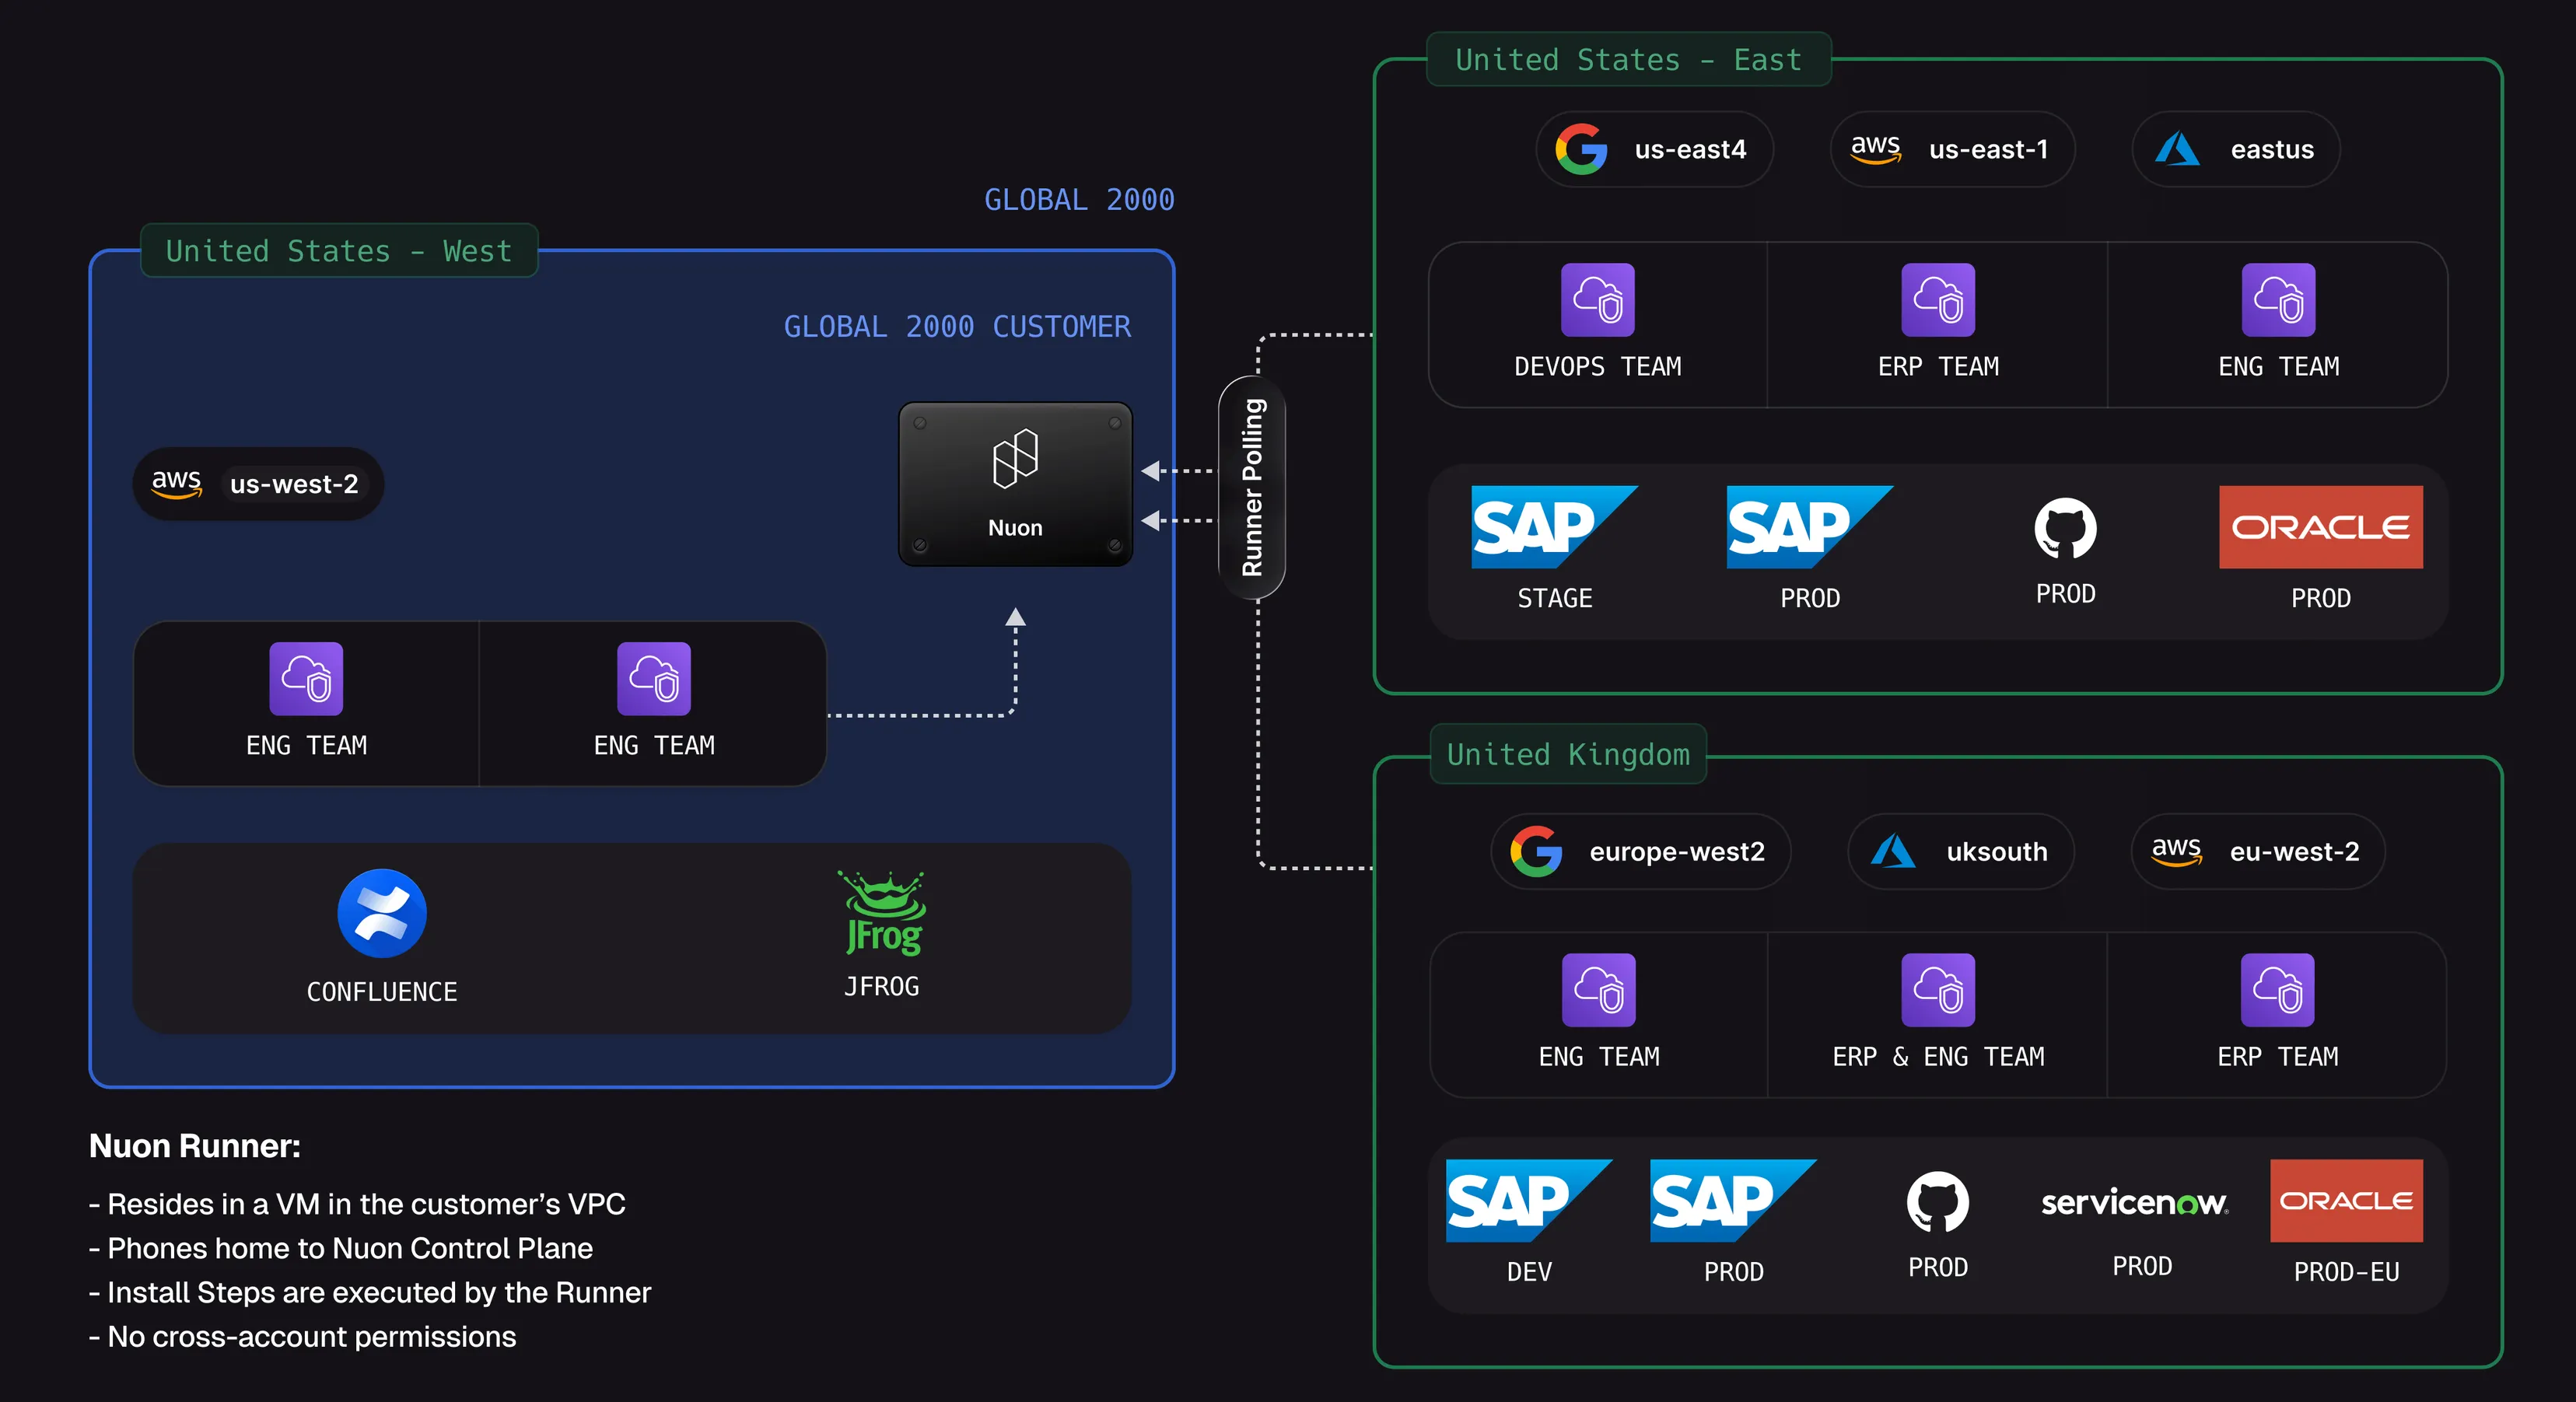
Task: Click the Nuon logo box
Action: pyautogui.click(x=1015, y=484)
